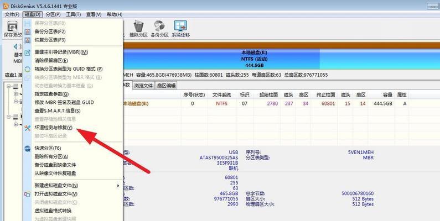Viewport: 440px width, 221px height.
Task: Collapse the second tree child node
Action: click(16, 102)
